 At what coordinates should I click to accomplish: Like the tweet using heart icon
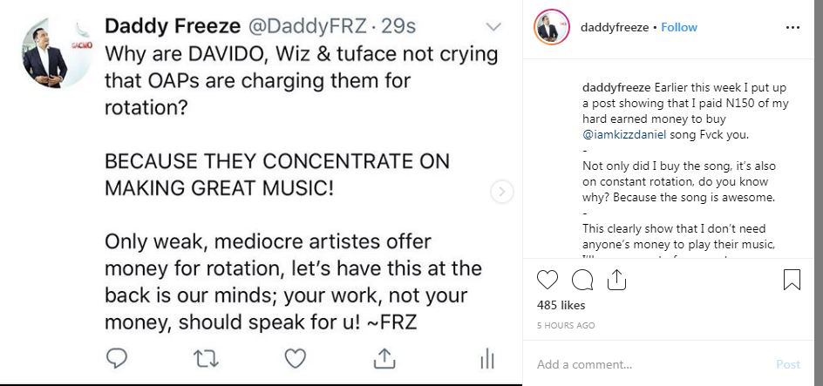click(x=296, y=358)
